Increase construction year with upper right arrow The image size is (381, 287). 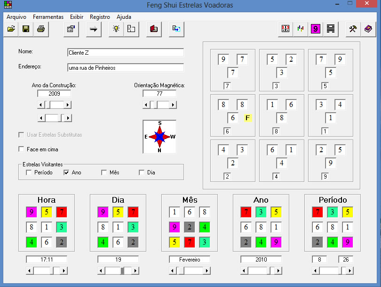tap(68, 105)
